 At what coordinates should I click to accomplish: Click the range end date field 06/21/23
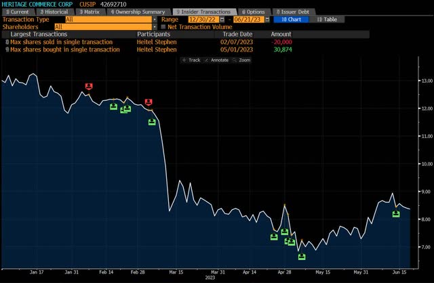coord(249,20)
